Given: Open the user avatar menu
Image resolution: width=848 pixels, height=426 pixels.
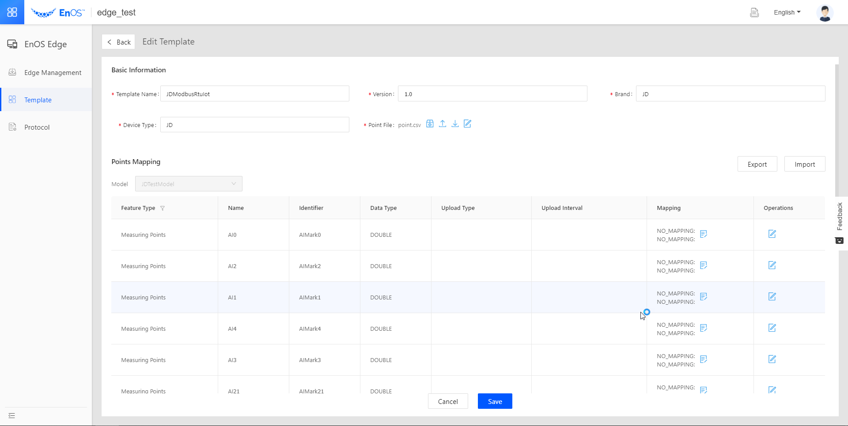Looking at the screenshot, I should click(825, 13).
